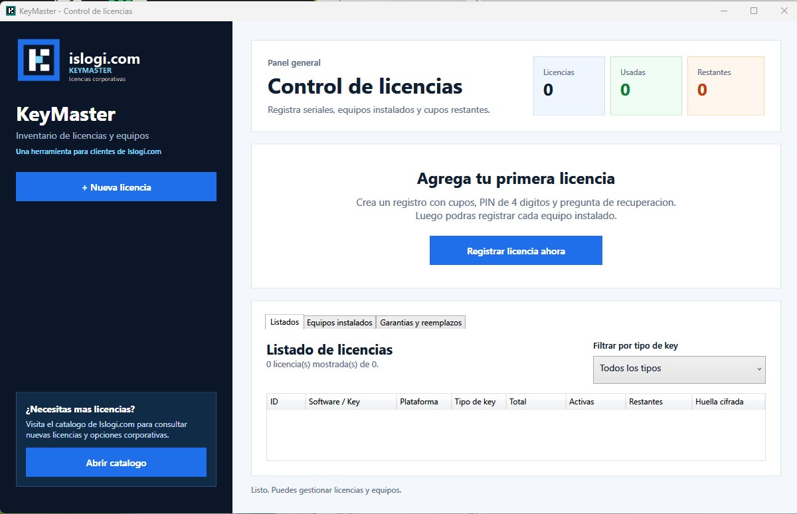The image size is (797, 514).
Task: Switch to the Equipos instalados tab
Action: click(339, 323)
